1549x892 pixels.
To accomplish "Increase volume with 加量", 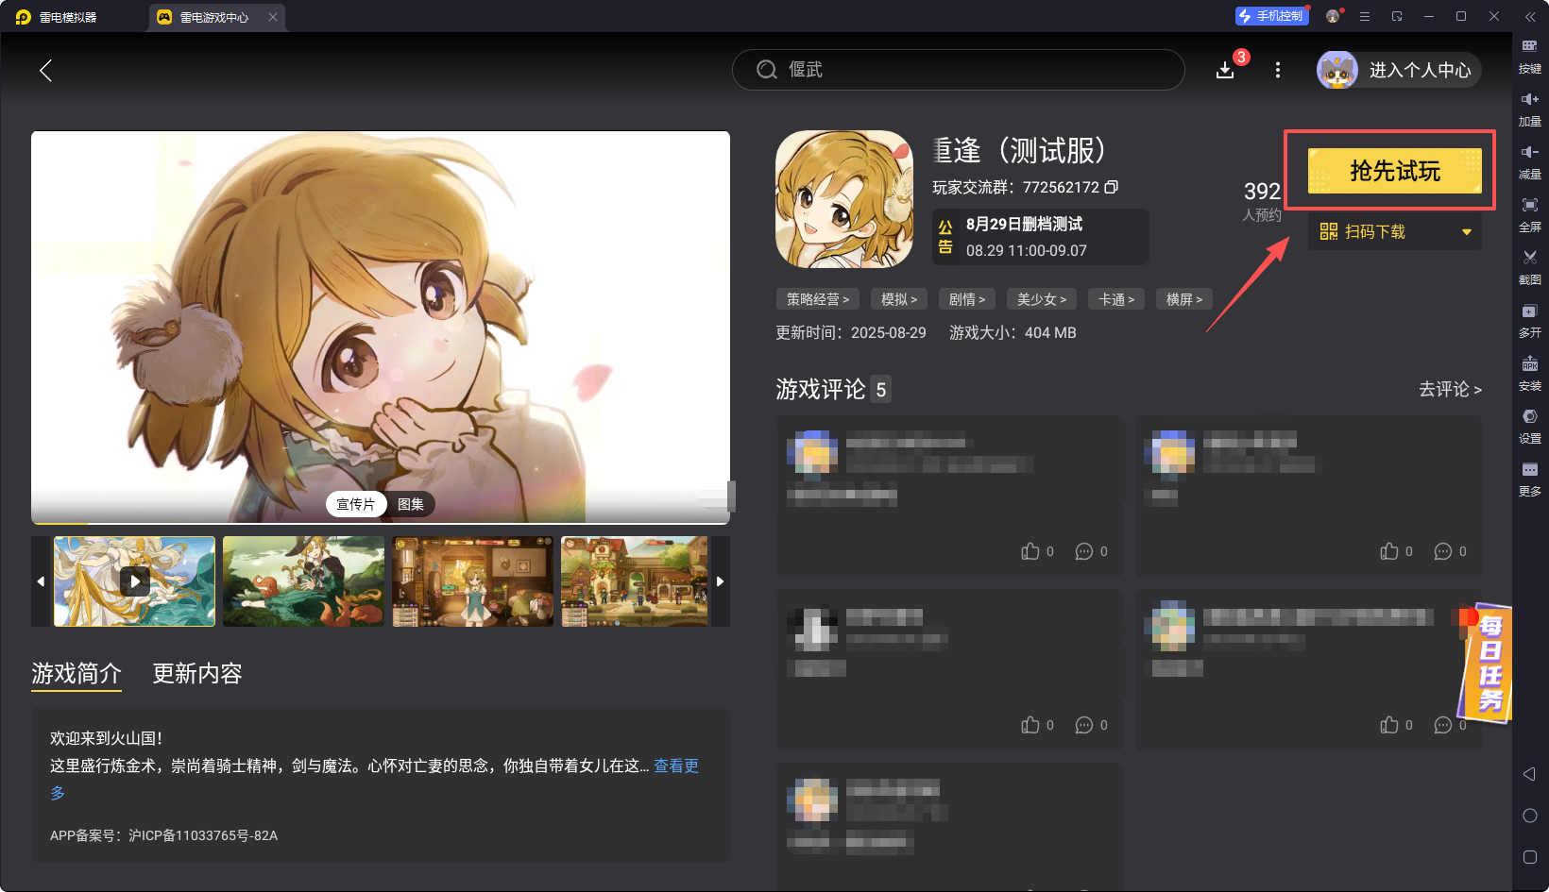I will tap(1530, 109).
